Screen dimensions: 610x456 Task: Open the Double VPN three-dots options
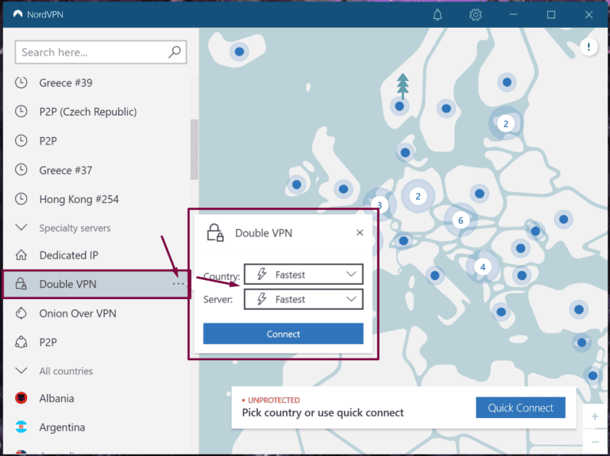(178, 284)
